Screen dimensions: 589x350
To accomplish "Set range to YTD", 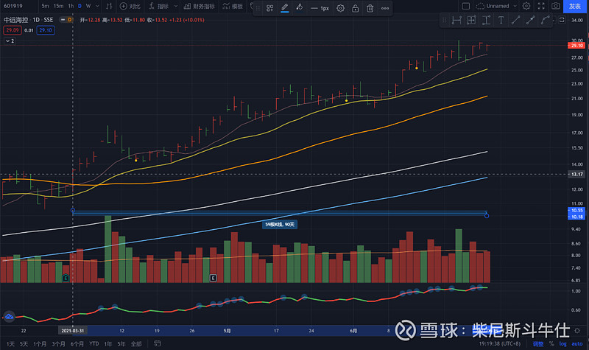I will pyautogui.click(x=94, y=343).
